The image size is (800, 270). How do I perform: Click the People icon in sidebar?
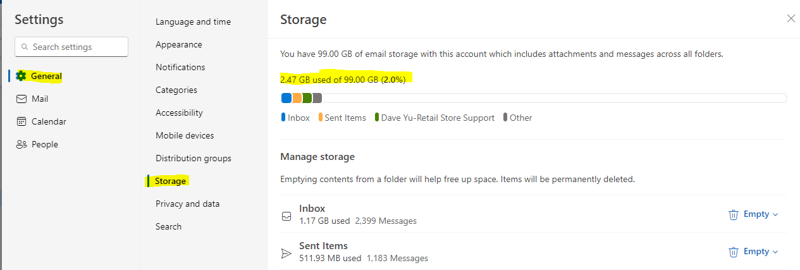click(22, 144)
